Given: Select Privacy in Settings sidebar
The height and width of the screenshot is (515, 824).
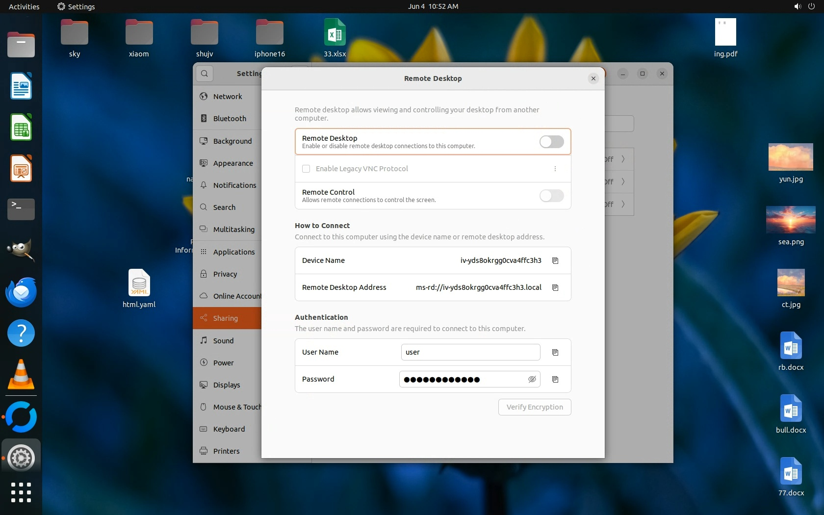Looking at the screenshot, I should [x=225, y=274].
